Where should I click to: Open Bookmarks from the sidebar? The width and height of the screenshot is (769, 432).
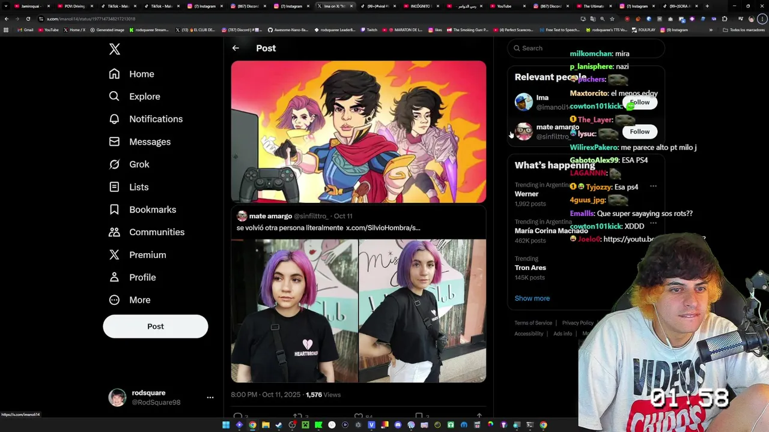tap(142, 209)
